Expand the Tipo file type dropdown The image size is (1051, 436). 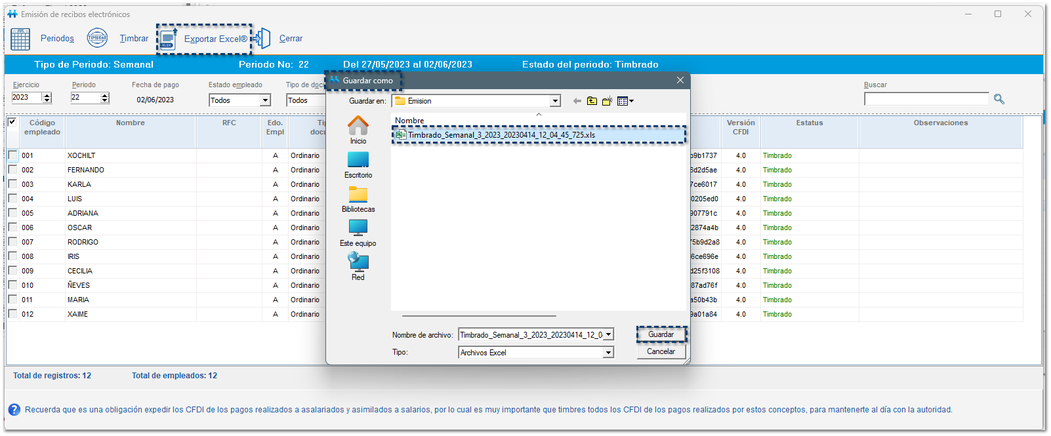(608, 353)
